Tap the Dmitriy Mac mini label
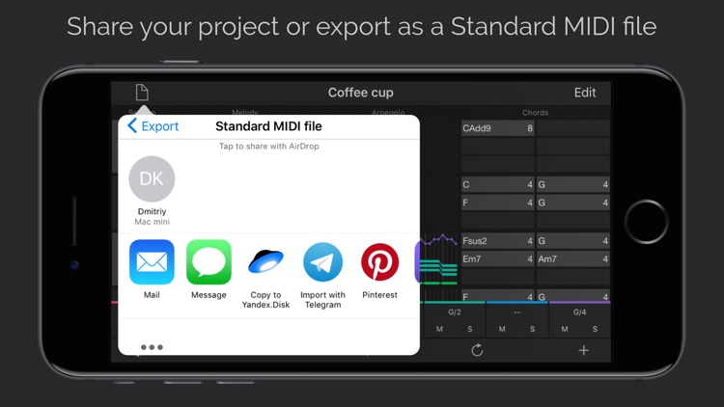Screen dimensions: 724x407 (x=152, y=216)
